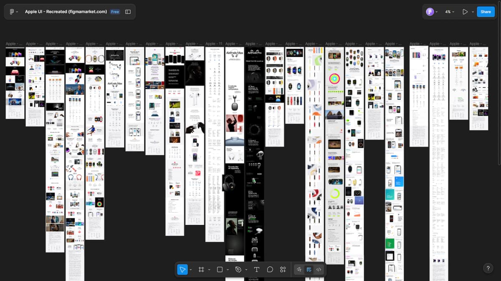Expand the avatar dropdown chevron
501x281 pixels.
point(436,12)
